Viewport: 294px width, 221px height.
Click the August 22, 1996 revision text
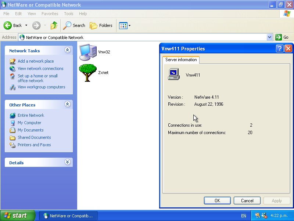[209, 104]
